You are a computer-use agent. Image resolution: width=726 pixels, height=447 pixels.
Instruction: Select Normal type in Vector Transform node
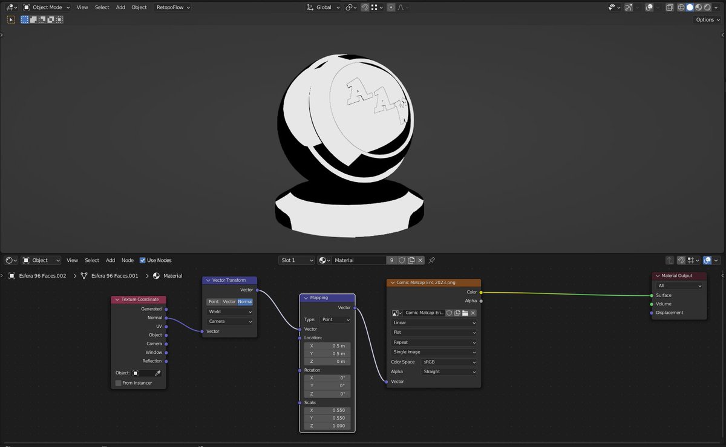click(x=245, y=301)
